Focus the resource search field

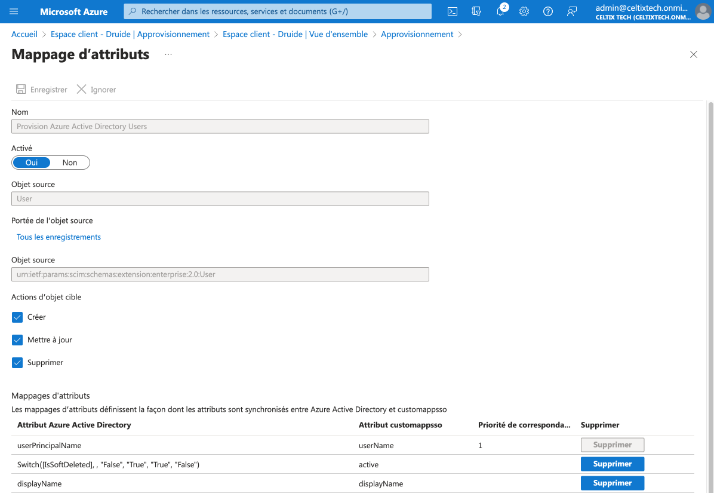coord(278,11)
